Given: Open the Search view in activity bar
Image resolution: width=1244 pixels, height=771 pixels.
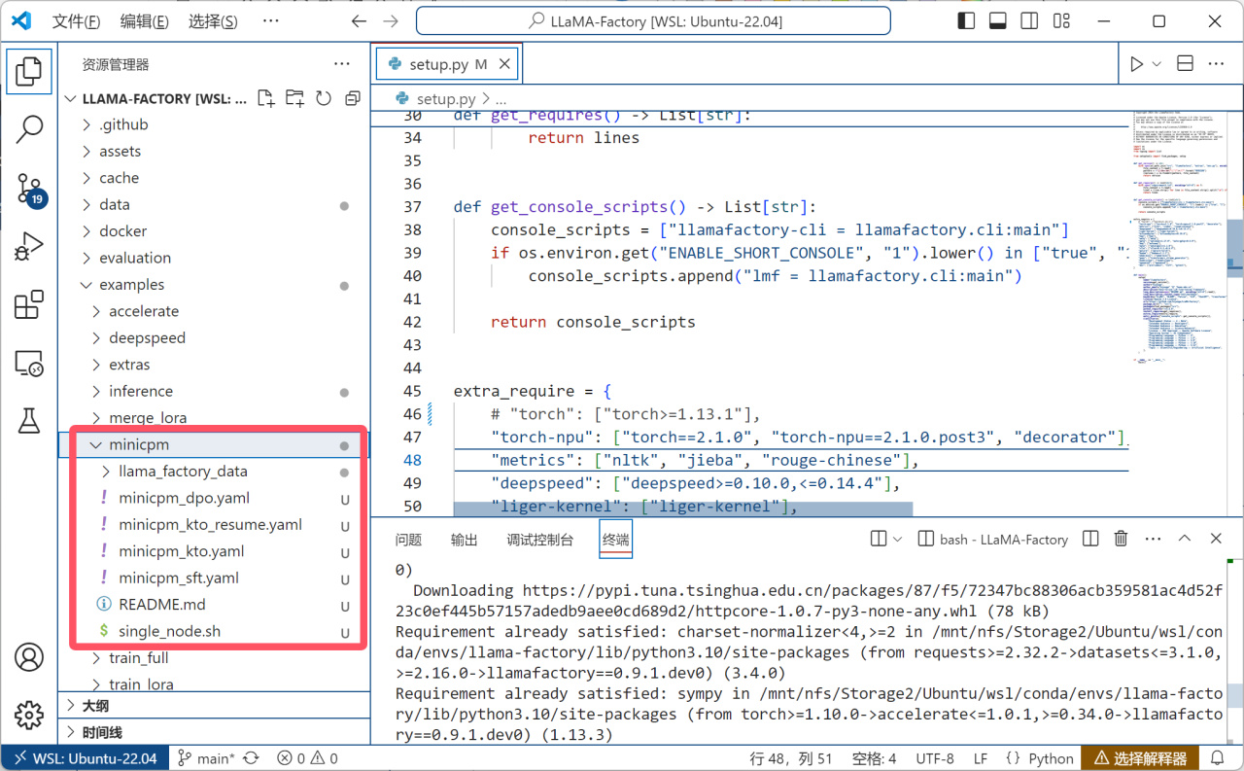Looking at the screenshot, I should [29, 129].
